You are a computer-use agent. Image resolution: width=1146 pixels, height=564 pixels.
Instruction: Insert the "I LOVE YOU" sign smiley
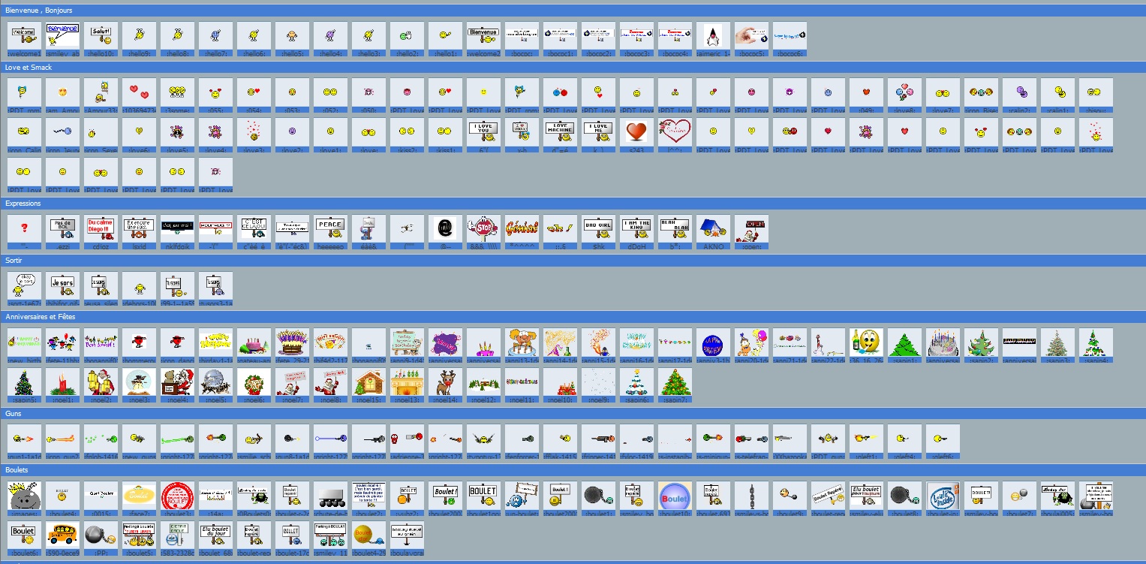click(x=484, y=132)
